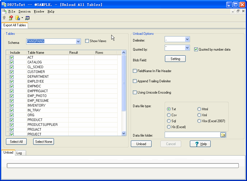Enable FieldName In File Header
The height and width of the screenshot is (181, 247).
[x=135, y=71]
